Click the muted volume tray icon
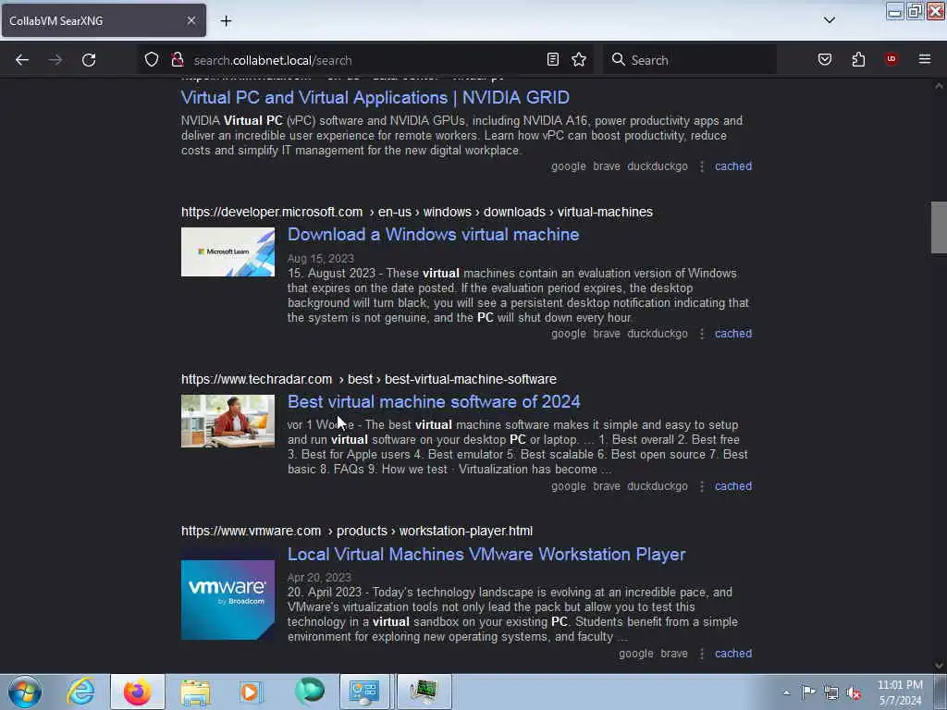947x710 pixels. coord(854,693)
